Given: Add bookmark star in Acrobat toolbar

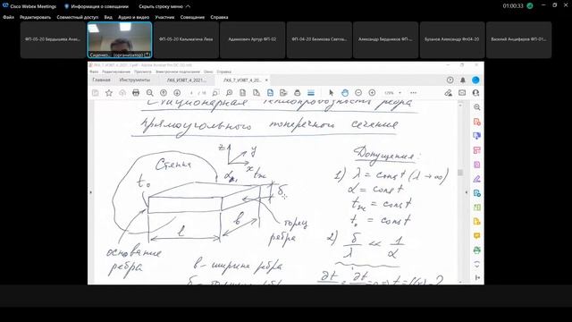Looking at the screenshot, I should click(109, 93).
